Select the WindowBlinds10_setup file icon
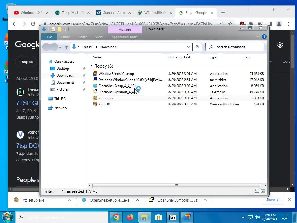 [95, 73]
